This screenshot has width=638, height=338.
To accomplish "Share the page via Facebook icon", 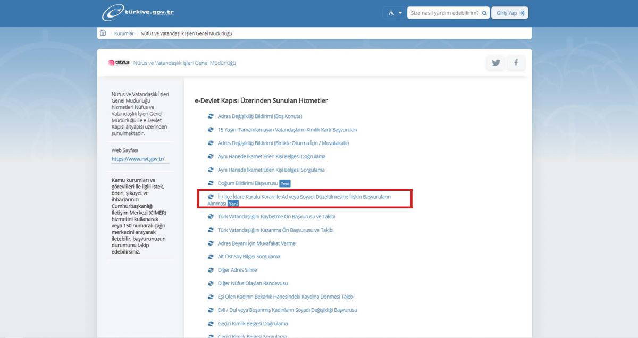I will [515, 63].
